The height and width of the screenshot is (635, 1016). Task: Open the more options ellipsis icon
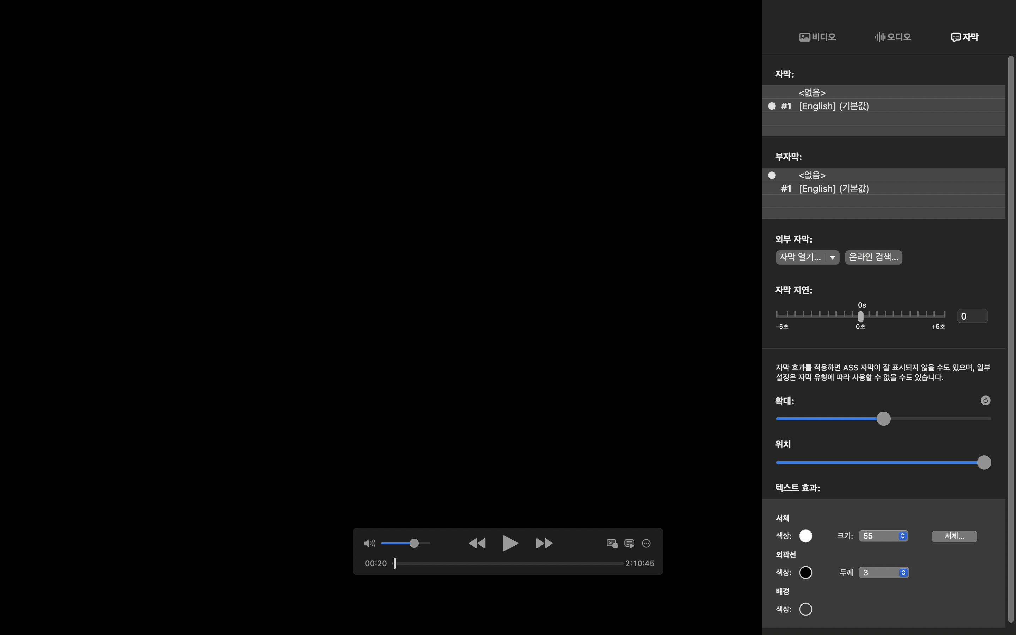[647, 543]
